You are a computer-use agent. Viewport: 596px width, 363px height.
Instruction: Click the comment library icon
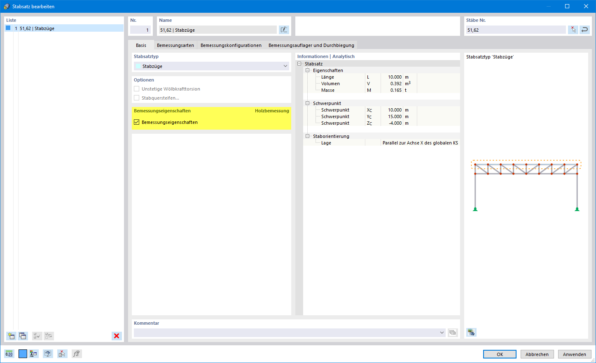coord(453,333)
